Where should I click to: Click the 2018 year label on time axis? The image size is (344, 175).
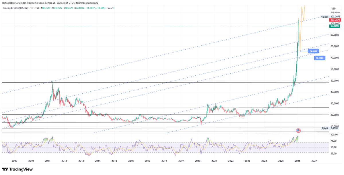(164, 161)
